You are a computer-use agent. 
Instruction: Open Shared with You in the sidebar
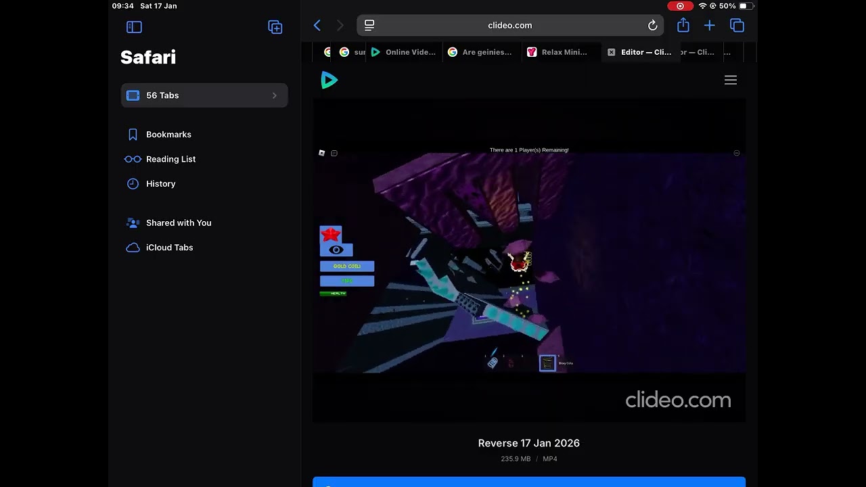coord(179,223)
